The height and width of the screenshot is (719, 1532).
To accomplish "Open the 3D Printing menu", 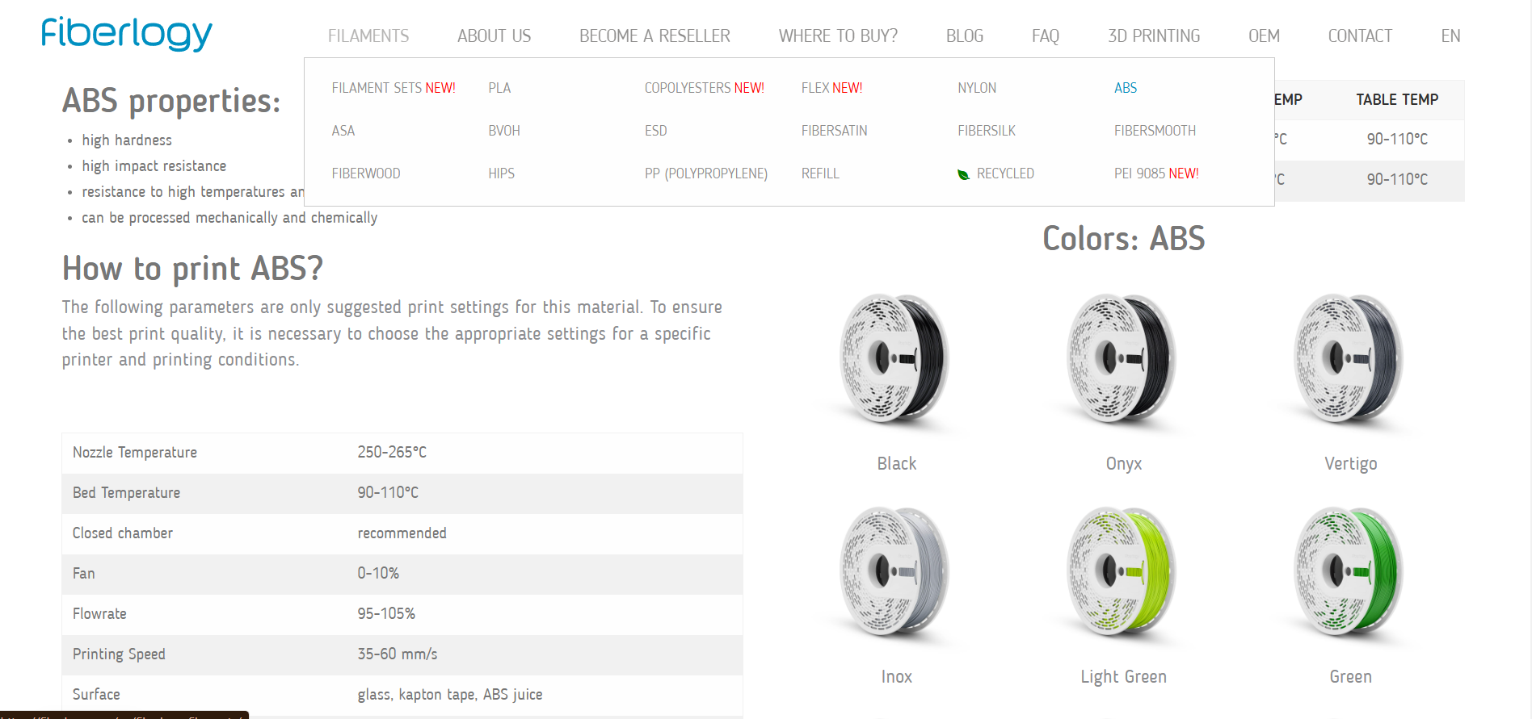I will coord(1154,36).
